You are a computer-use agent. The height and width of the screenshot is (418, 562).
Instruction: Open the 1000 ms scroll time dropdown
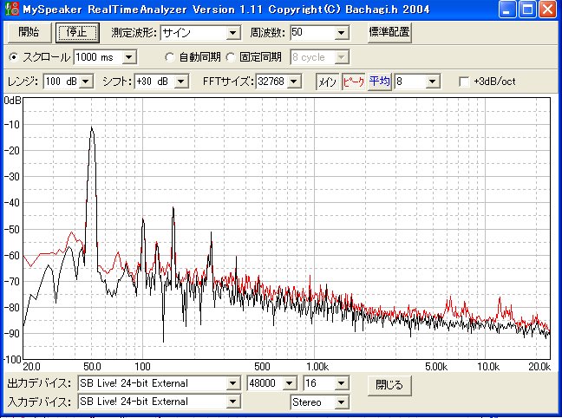tap(129, 57)
